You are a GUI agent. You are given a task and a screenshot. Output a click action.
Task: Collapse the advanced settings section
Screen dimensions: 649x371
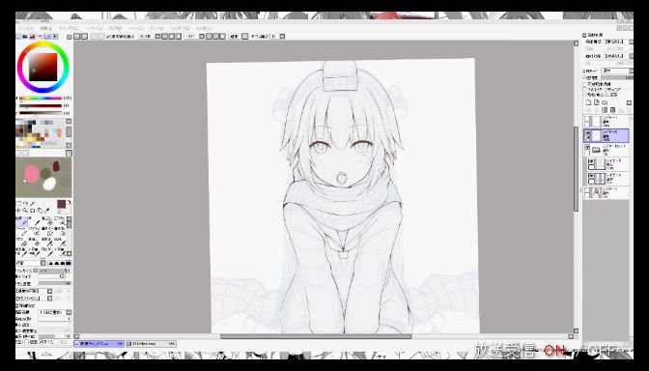click(x=17, y=306)
